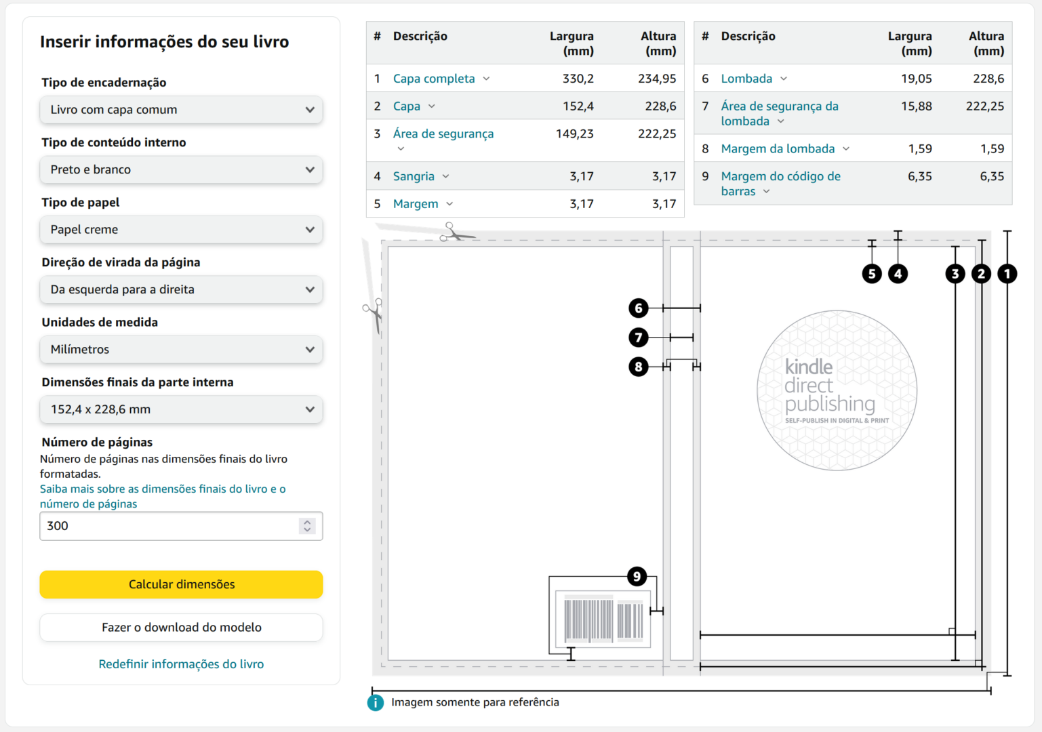Image resolution: width=1042 pixels, height=732 pixels.
Task: Click diagram marker number 1
Action: coord(1007,274)
